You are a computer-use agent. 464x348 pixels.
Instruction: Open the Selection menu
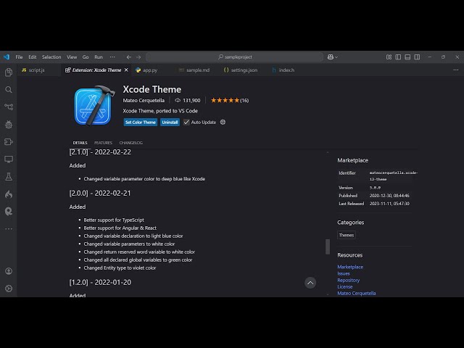tap(51, 57)
